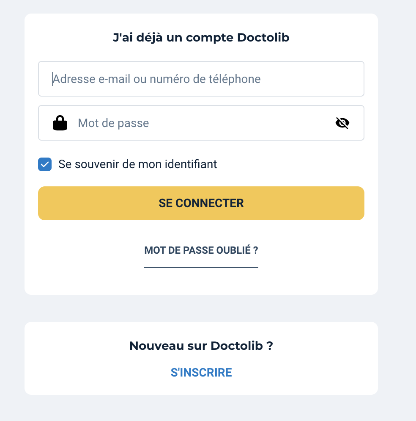Click the word CONNECTER on the yellow button
The image size is (416, 421).
pyautogui.click(x=210, y=203)
